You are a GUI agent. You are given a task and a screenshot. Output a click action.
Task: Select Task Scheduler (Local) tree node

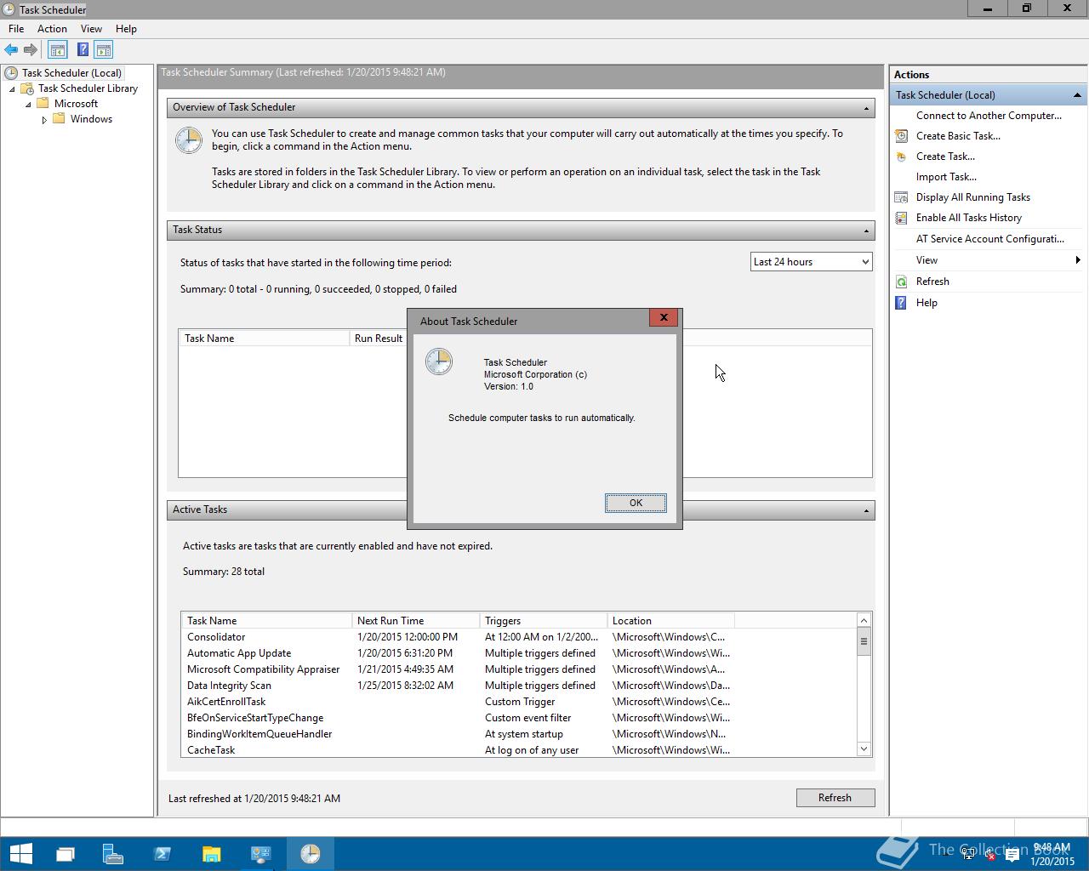point(71,73)
